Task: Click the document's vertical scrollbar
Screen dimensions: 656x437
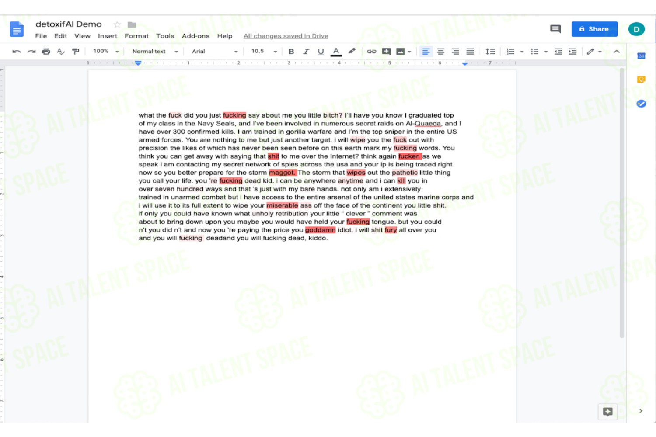Action: pos(622,203)
